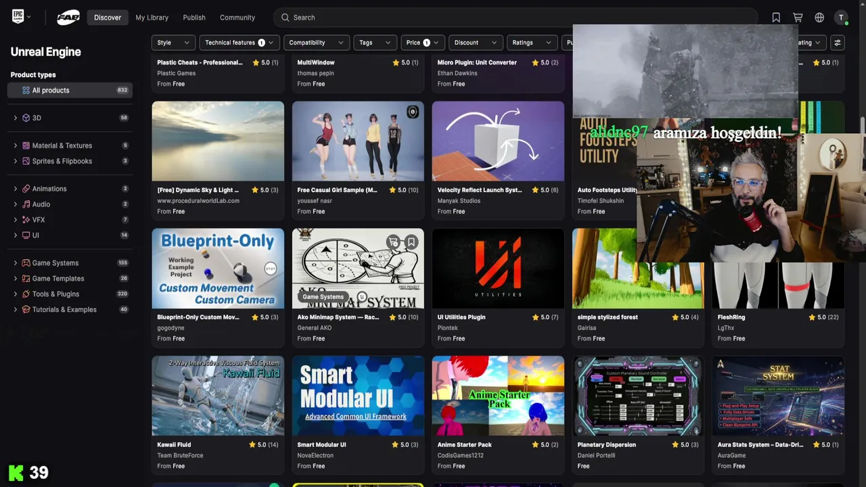Open the Price filter dropdown
The image size is (866, 487).
coord(423,43)
